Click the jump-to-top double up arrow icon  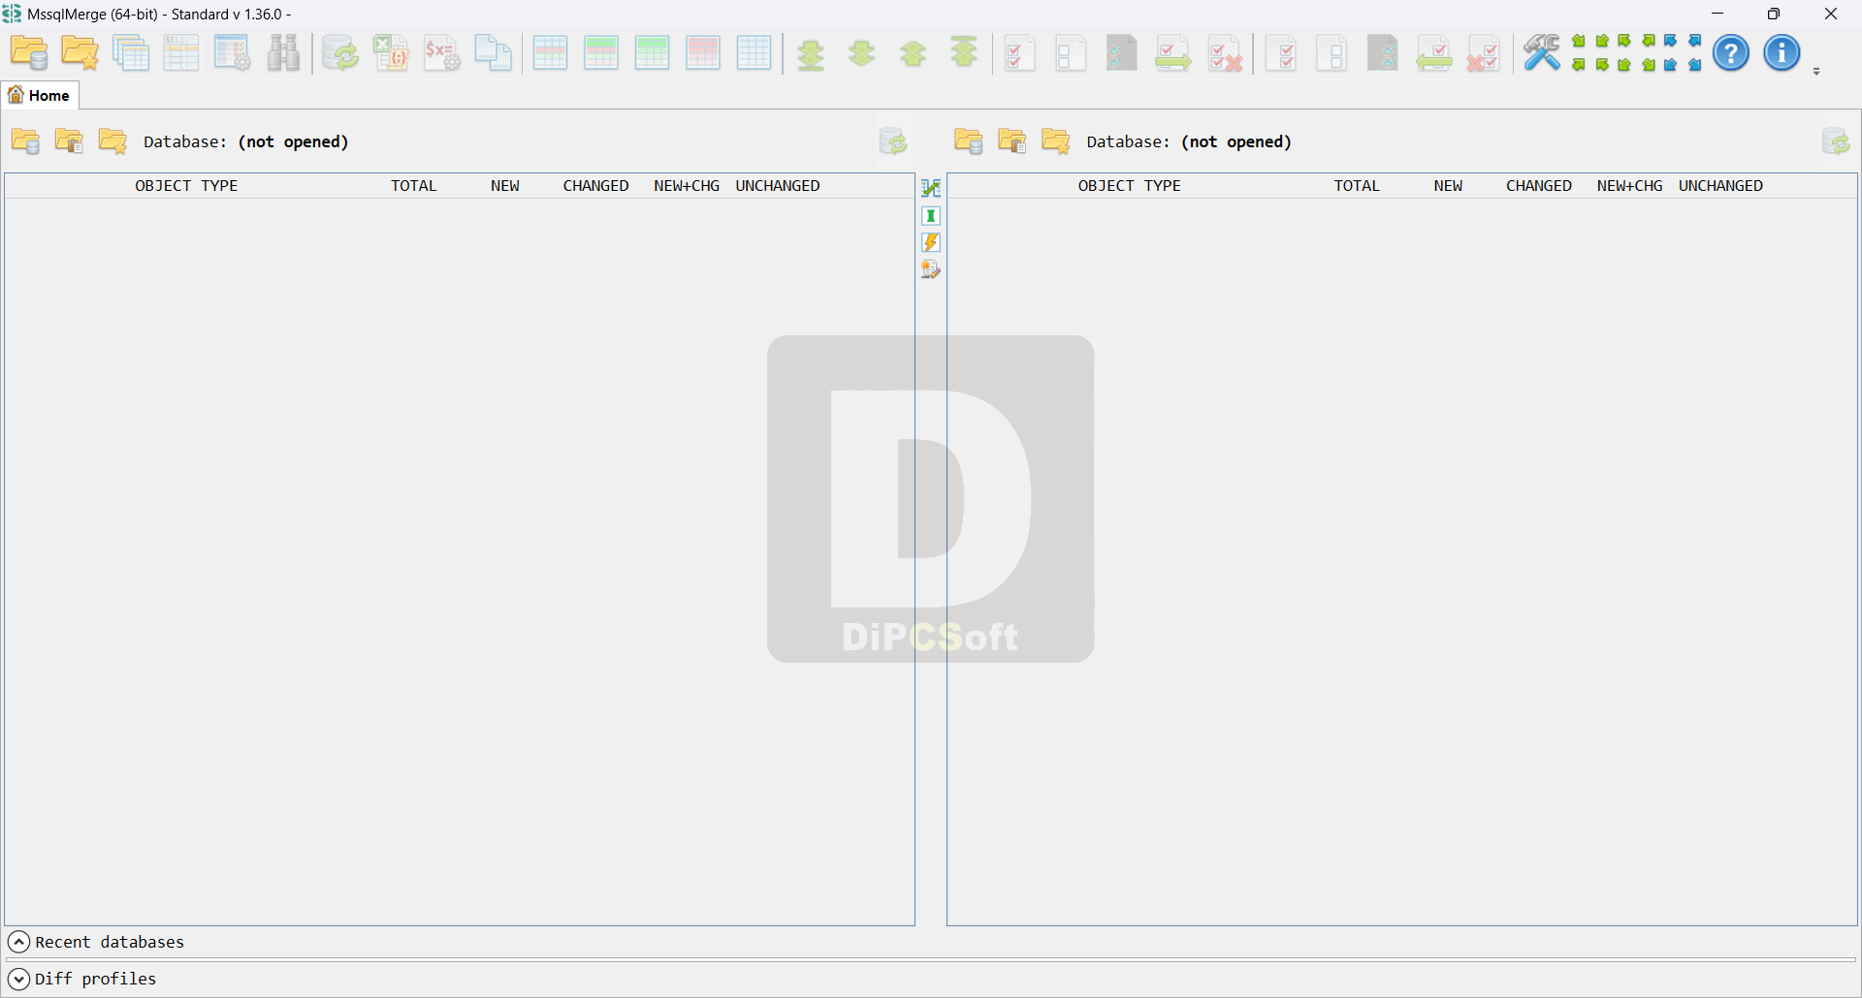coord(964,53)
